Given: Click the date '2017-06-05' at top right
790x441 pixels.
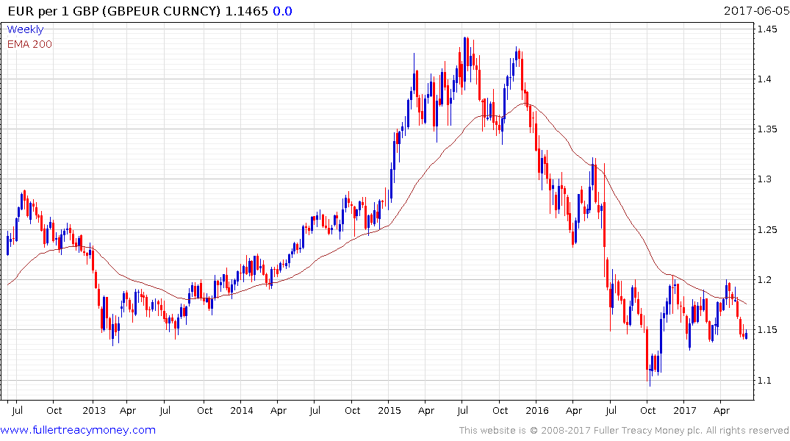Looking at the screenshot, I should point(756,11).
